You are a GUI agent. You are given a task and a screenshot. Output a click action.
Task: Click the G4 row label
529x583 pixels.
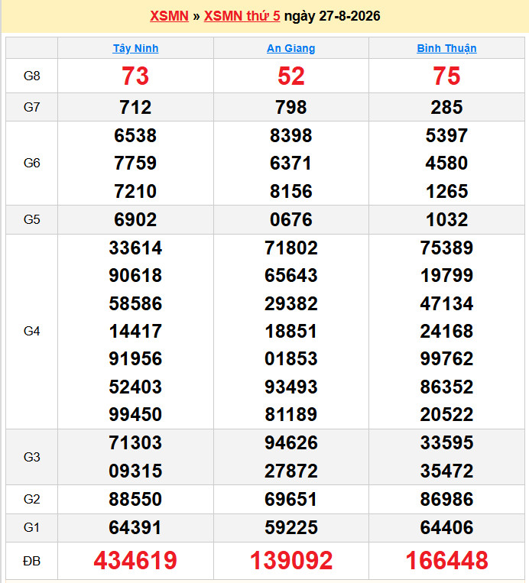coord(31,331)
